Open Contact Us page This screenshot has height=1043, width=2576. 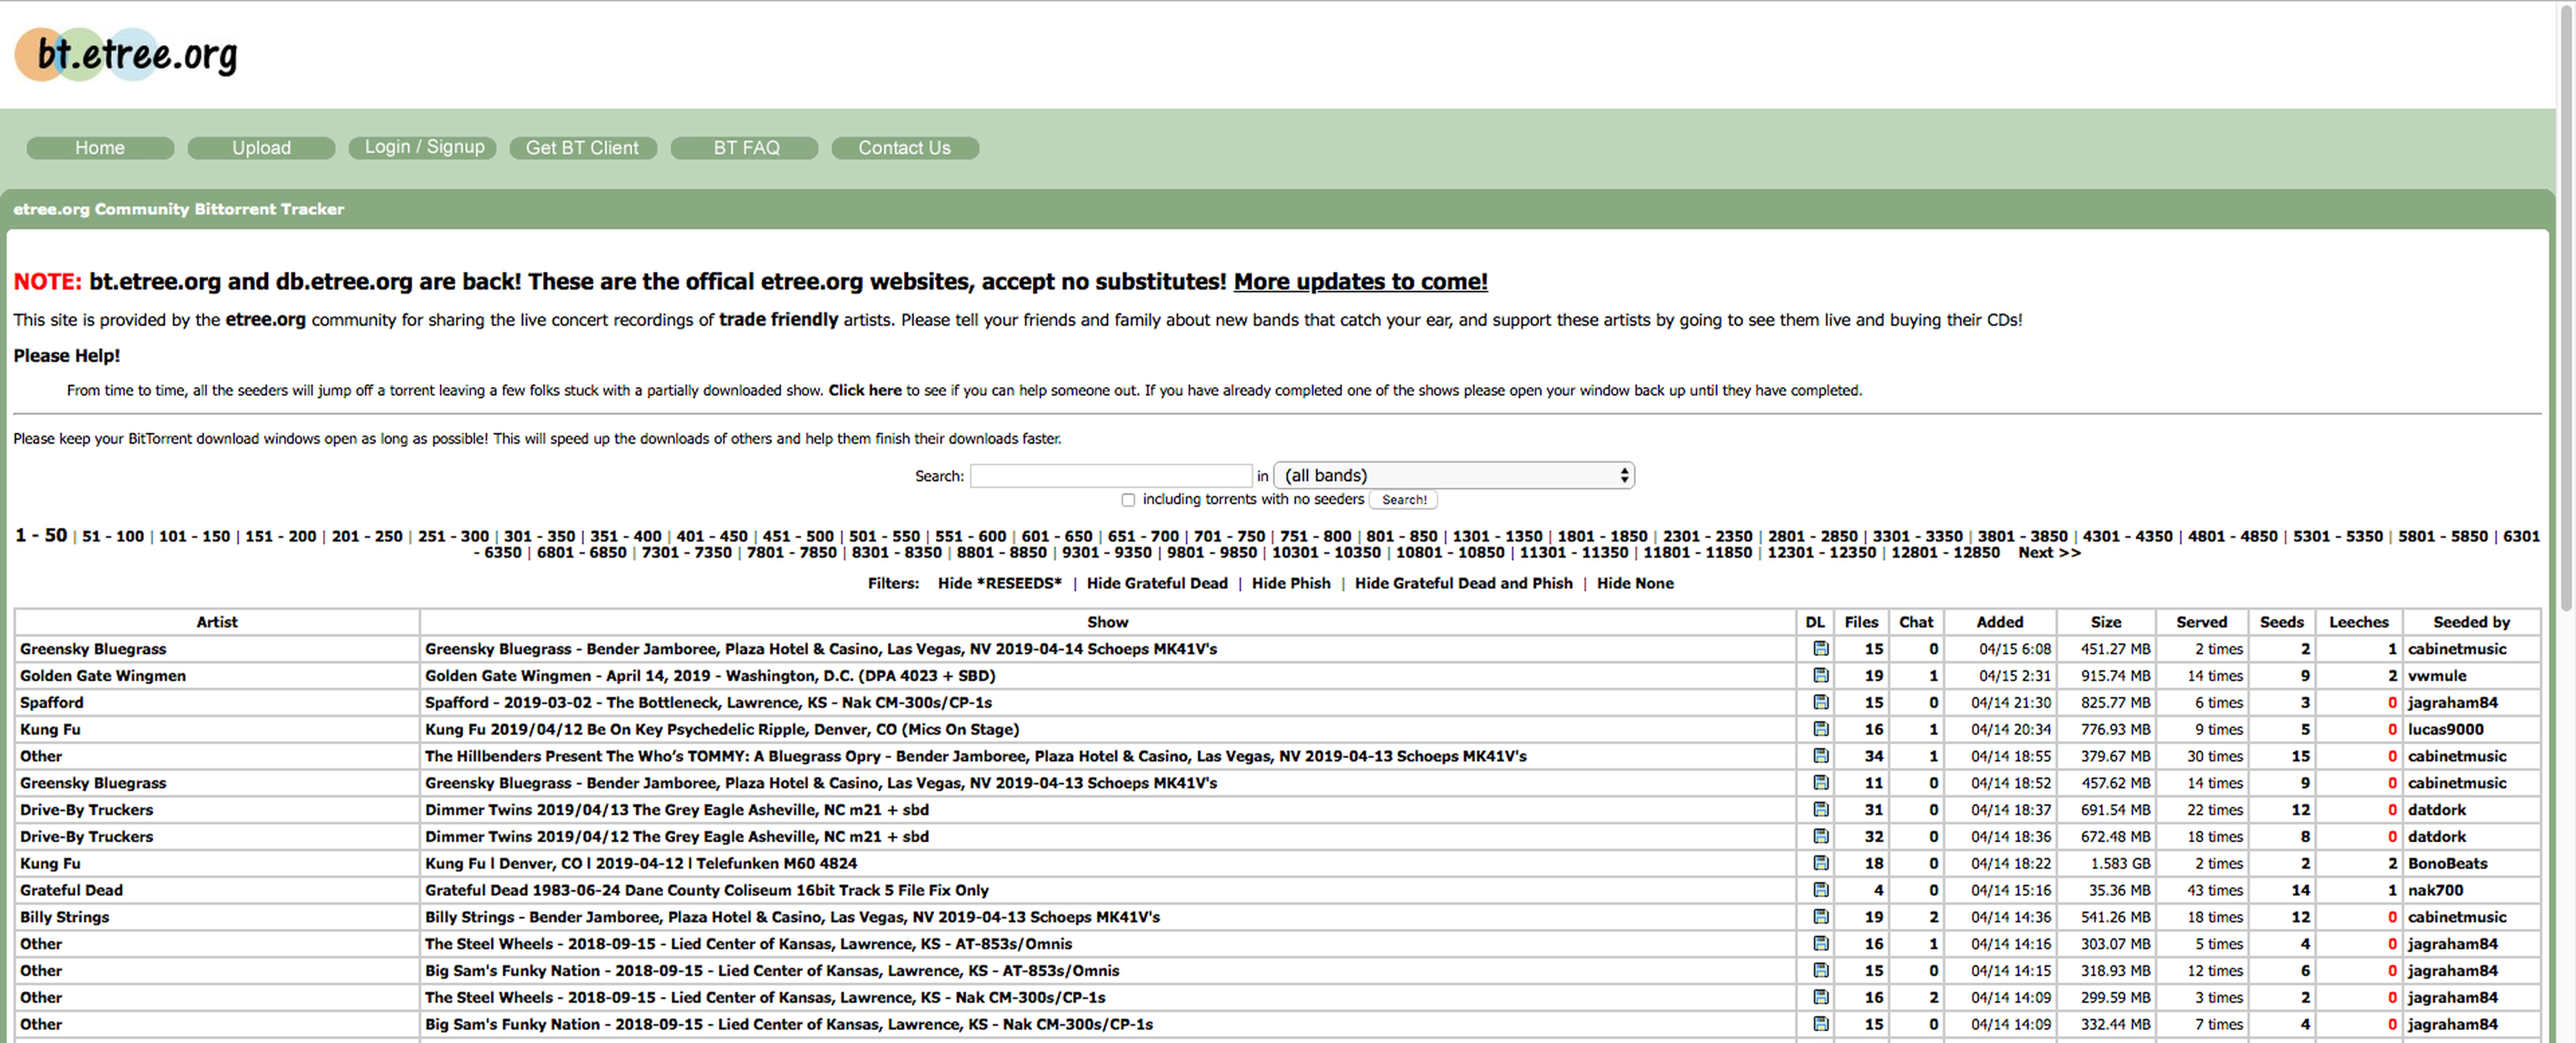(x=904, y=148)
